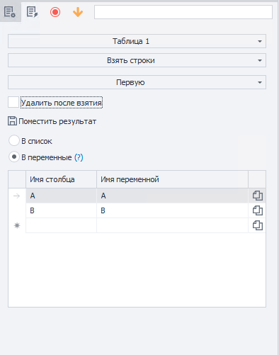This screenshot has height=355, width=279.
Task: Enable the Удалить после взятия checkbox
Action: pos(13,102)
